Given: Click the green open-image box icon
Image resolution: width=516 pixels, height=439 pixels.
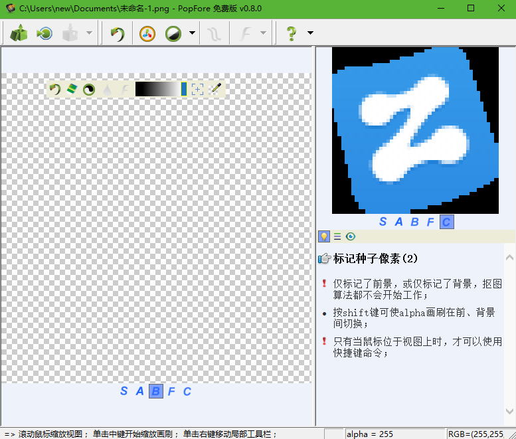Looking at the screenshot, I should (19, 33).
